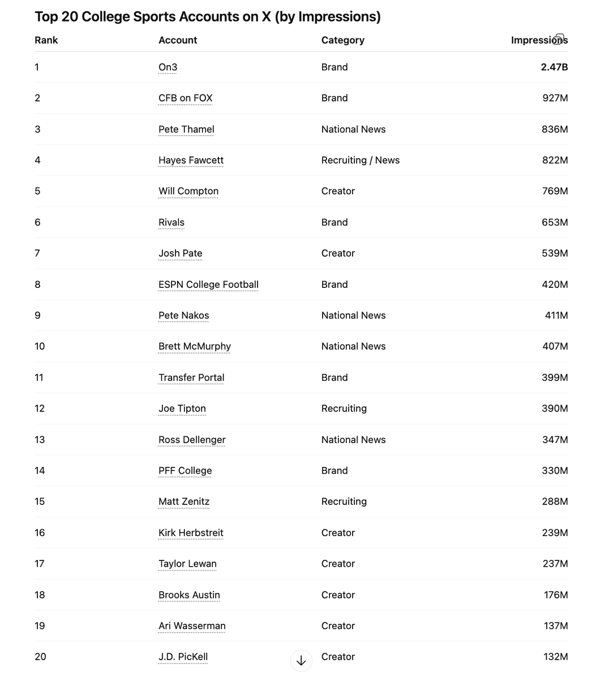The width and height of the screenshot is (601, 680).
Task: Click the Josh Pate link
Action: (180, 253)
